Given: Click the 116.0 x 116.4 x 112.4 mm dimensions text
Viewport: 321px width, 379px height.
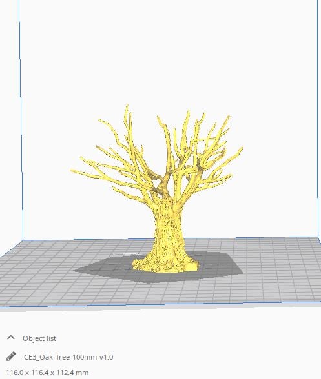Looking at the screenshot, I should click(47, 373).
